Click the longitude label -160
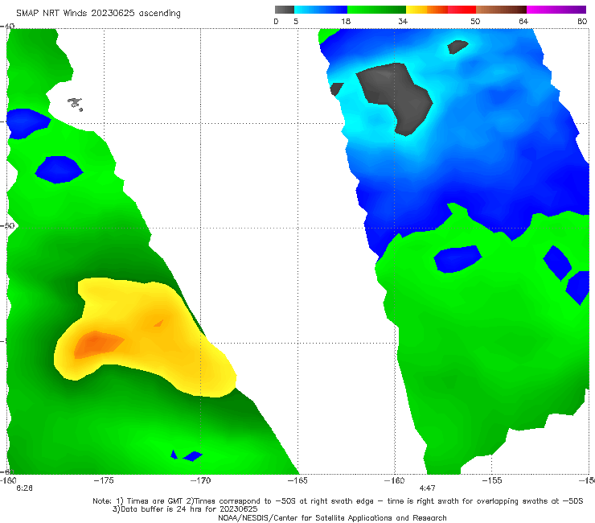The image size is (595, 523). (394, 480)
